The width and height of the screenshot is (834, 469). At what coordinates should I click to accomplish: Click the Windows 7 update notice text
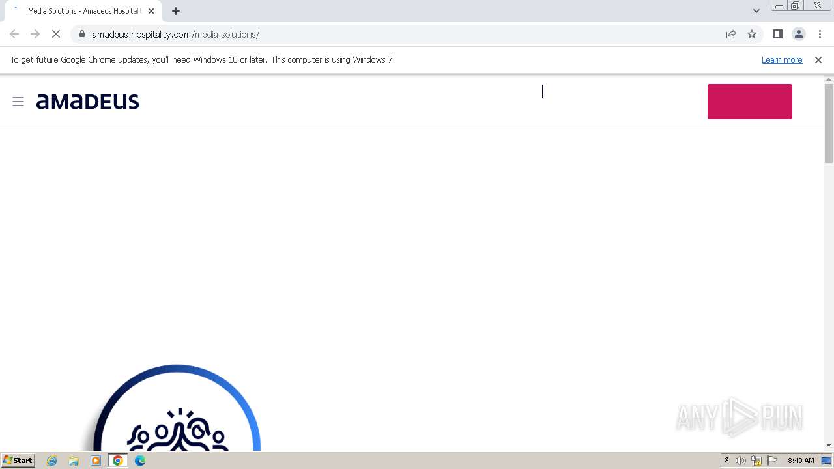(203, 59)
